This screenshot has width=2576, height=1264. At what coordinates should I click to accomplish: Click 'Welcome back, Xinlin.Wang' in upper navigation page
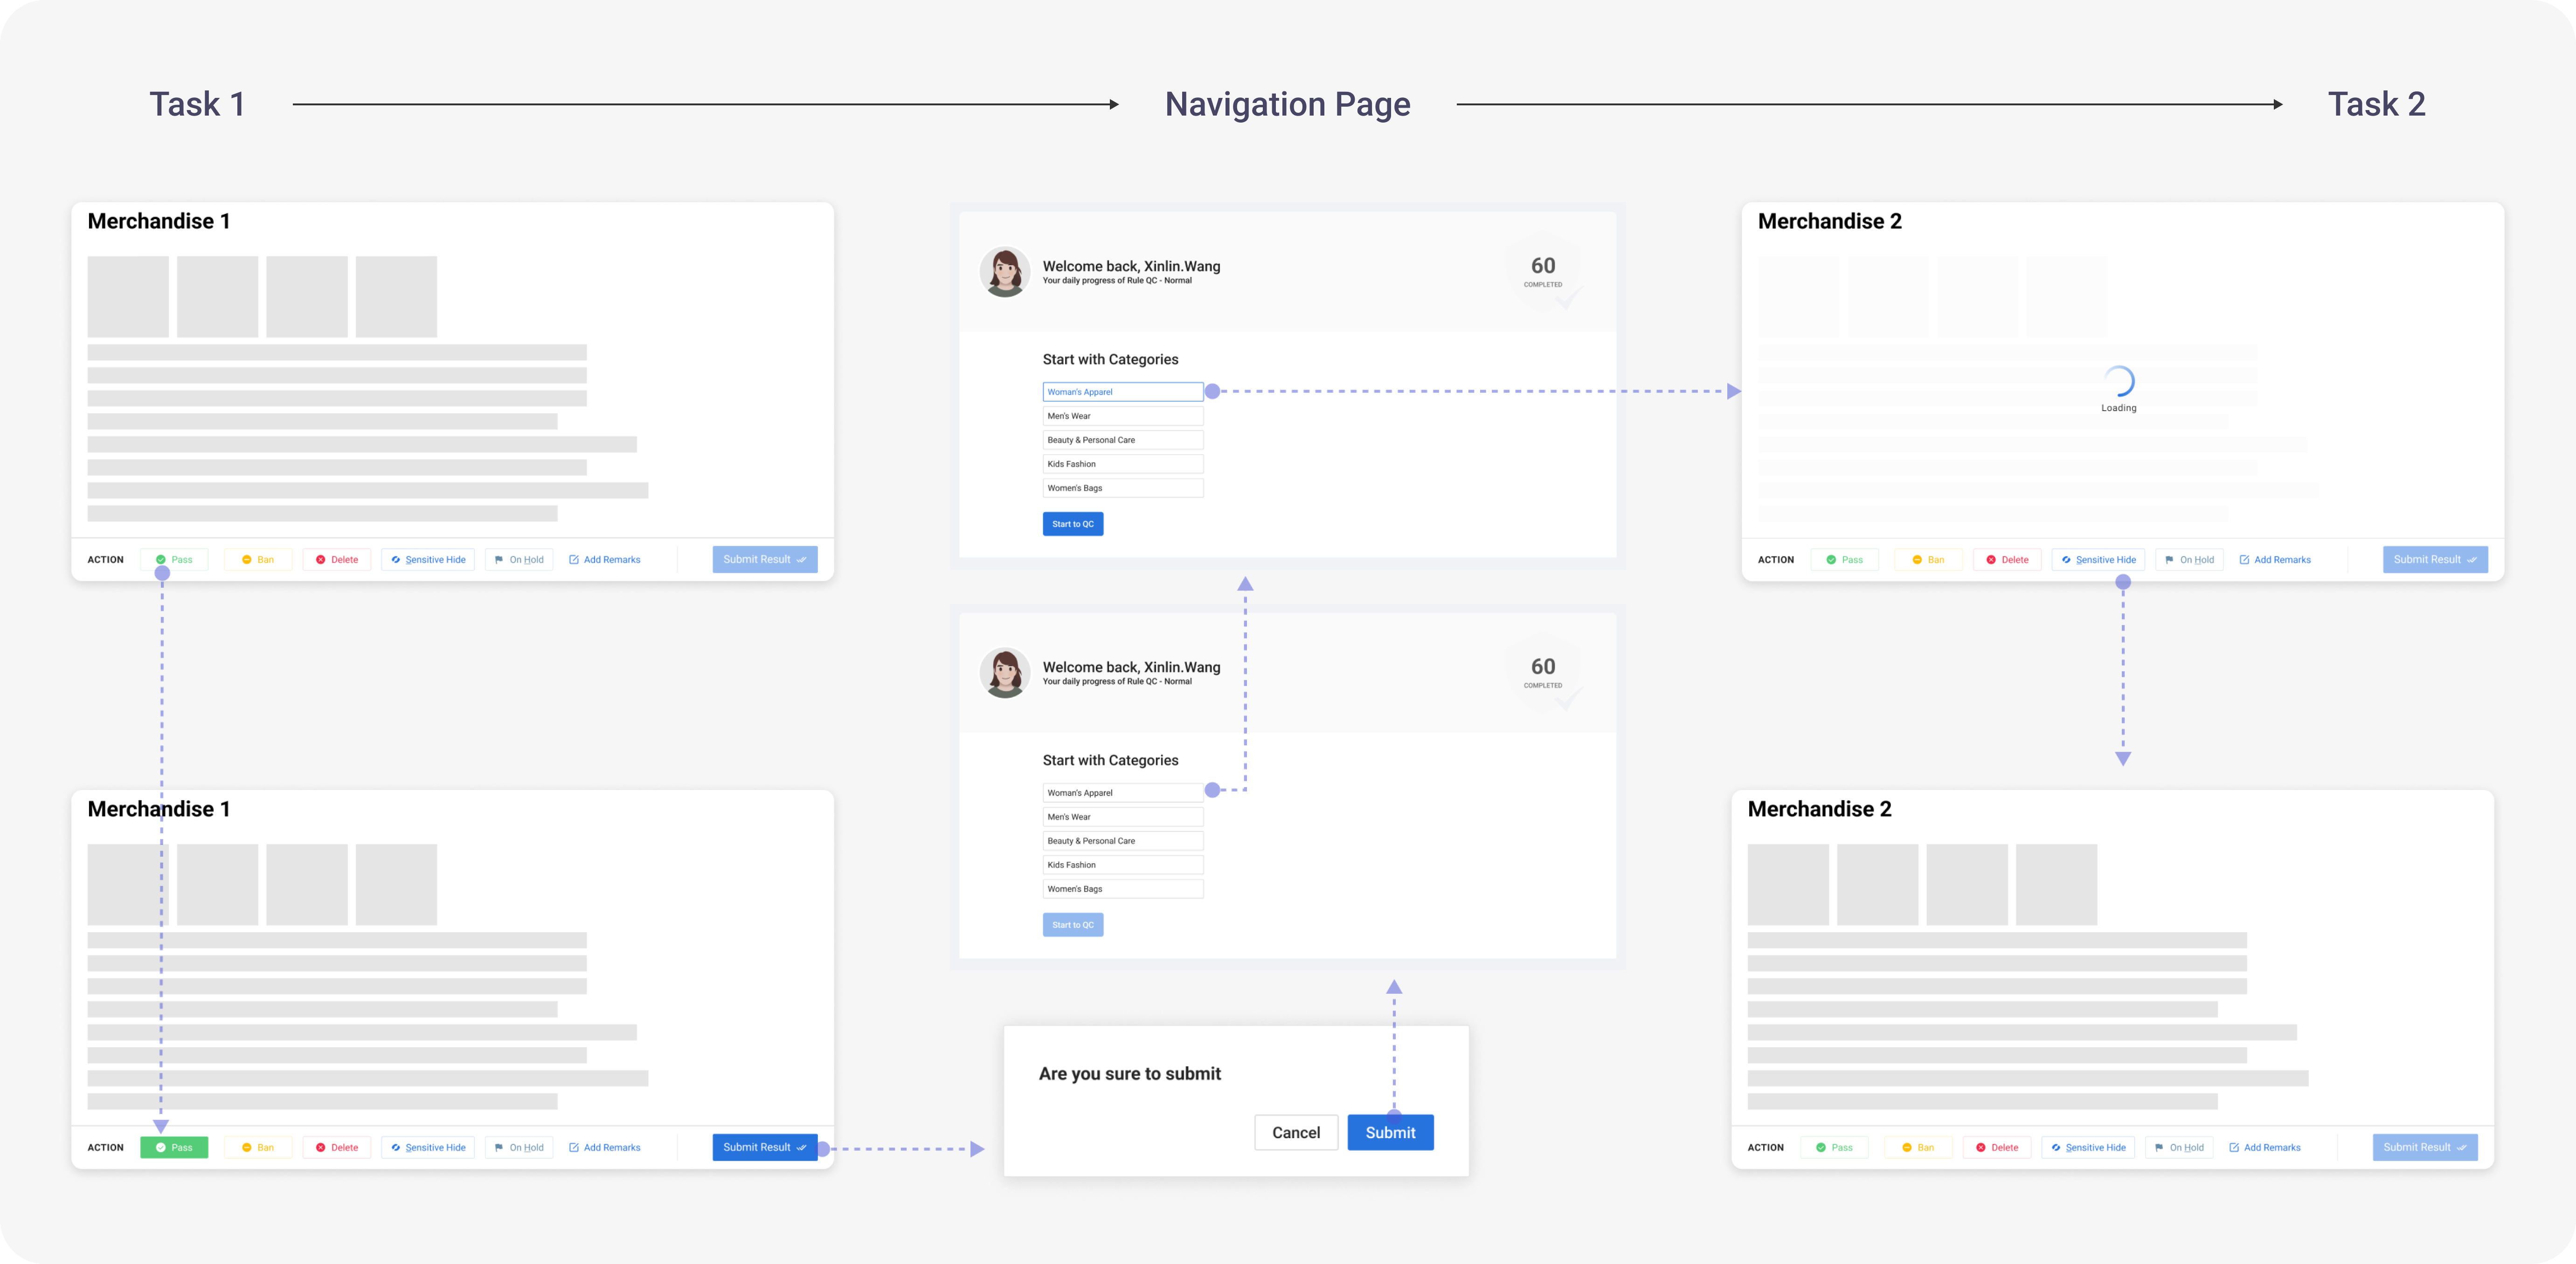(x=1131, y=266)
